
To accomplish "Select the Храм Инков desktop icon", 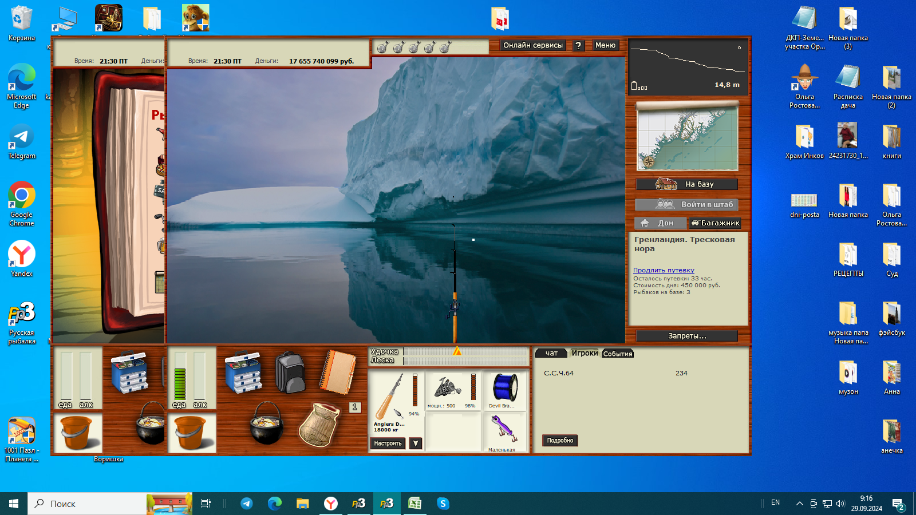I will [x=804, y=141].
